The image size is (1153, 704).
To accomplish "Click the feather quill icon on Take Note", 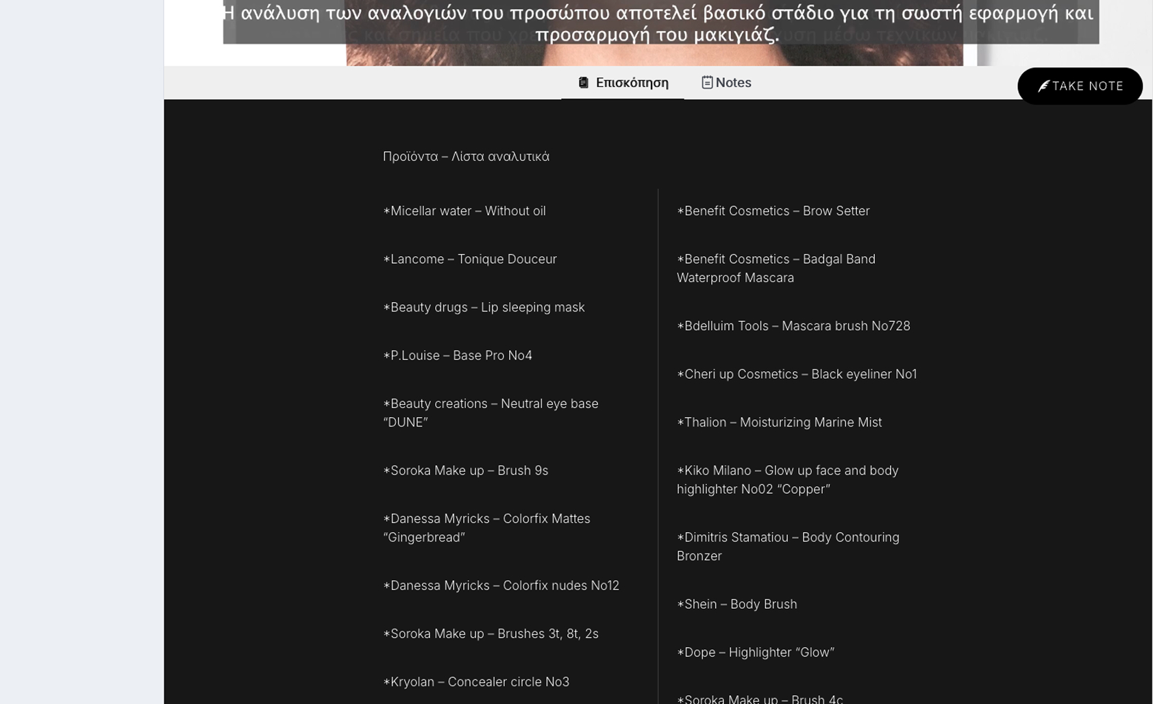I will coord(1043,86).
